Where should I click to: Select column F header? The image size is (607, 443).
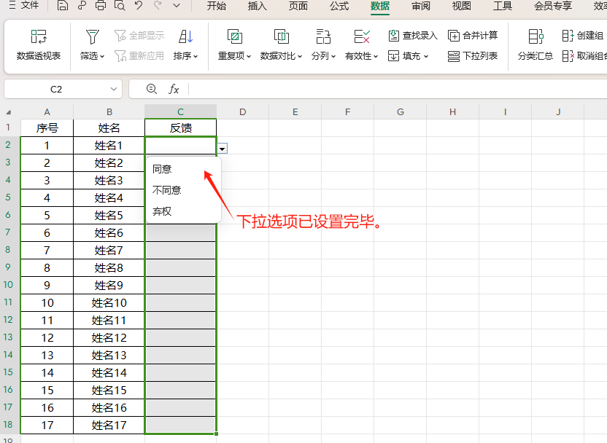pyautogui.click(x=347, y=111)
